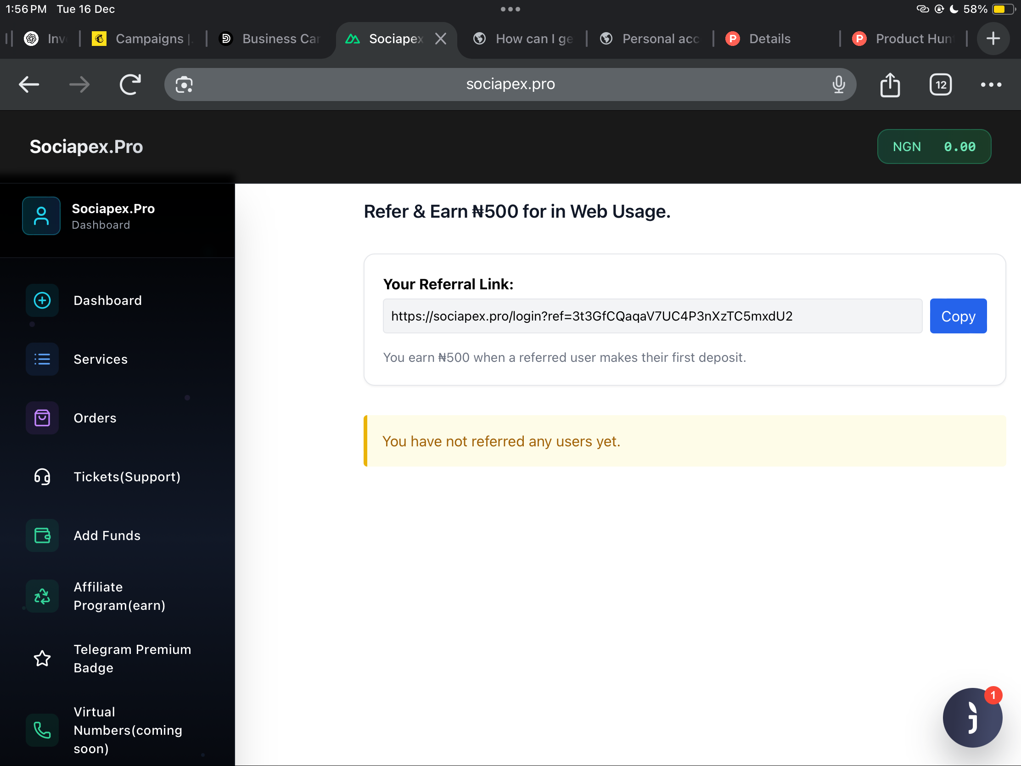Open the Dashboard plus icon in sidebar
Screen dimensions: 1021x766
coord(42,300)
